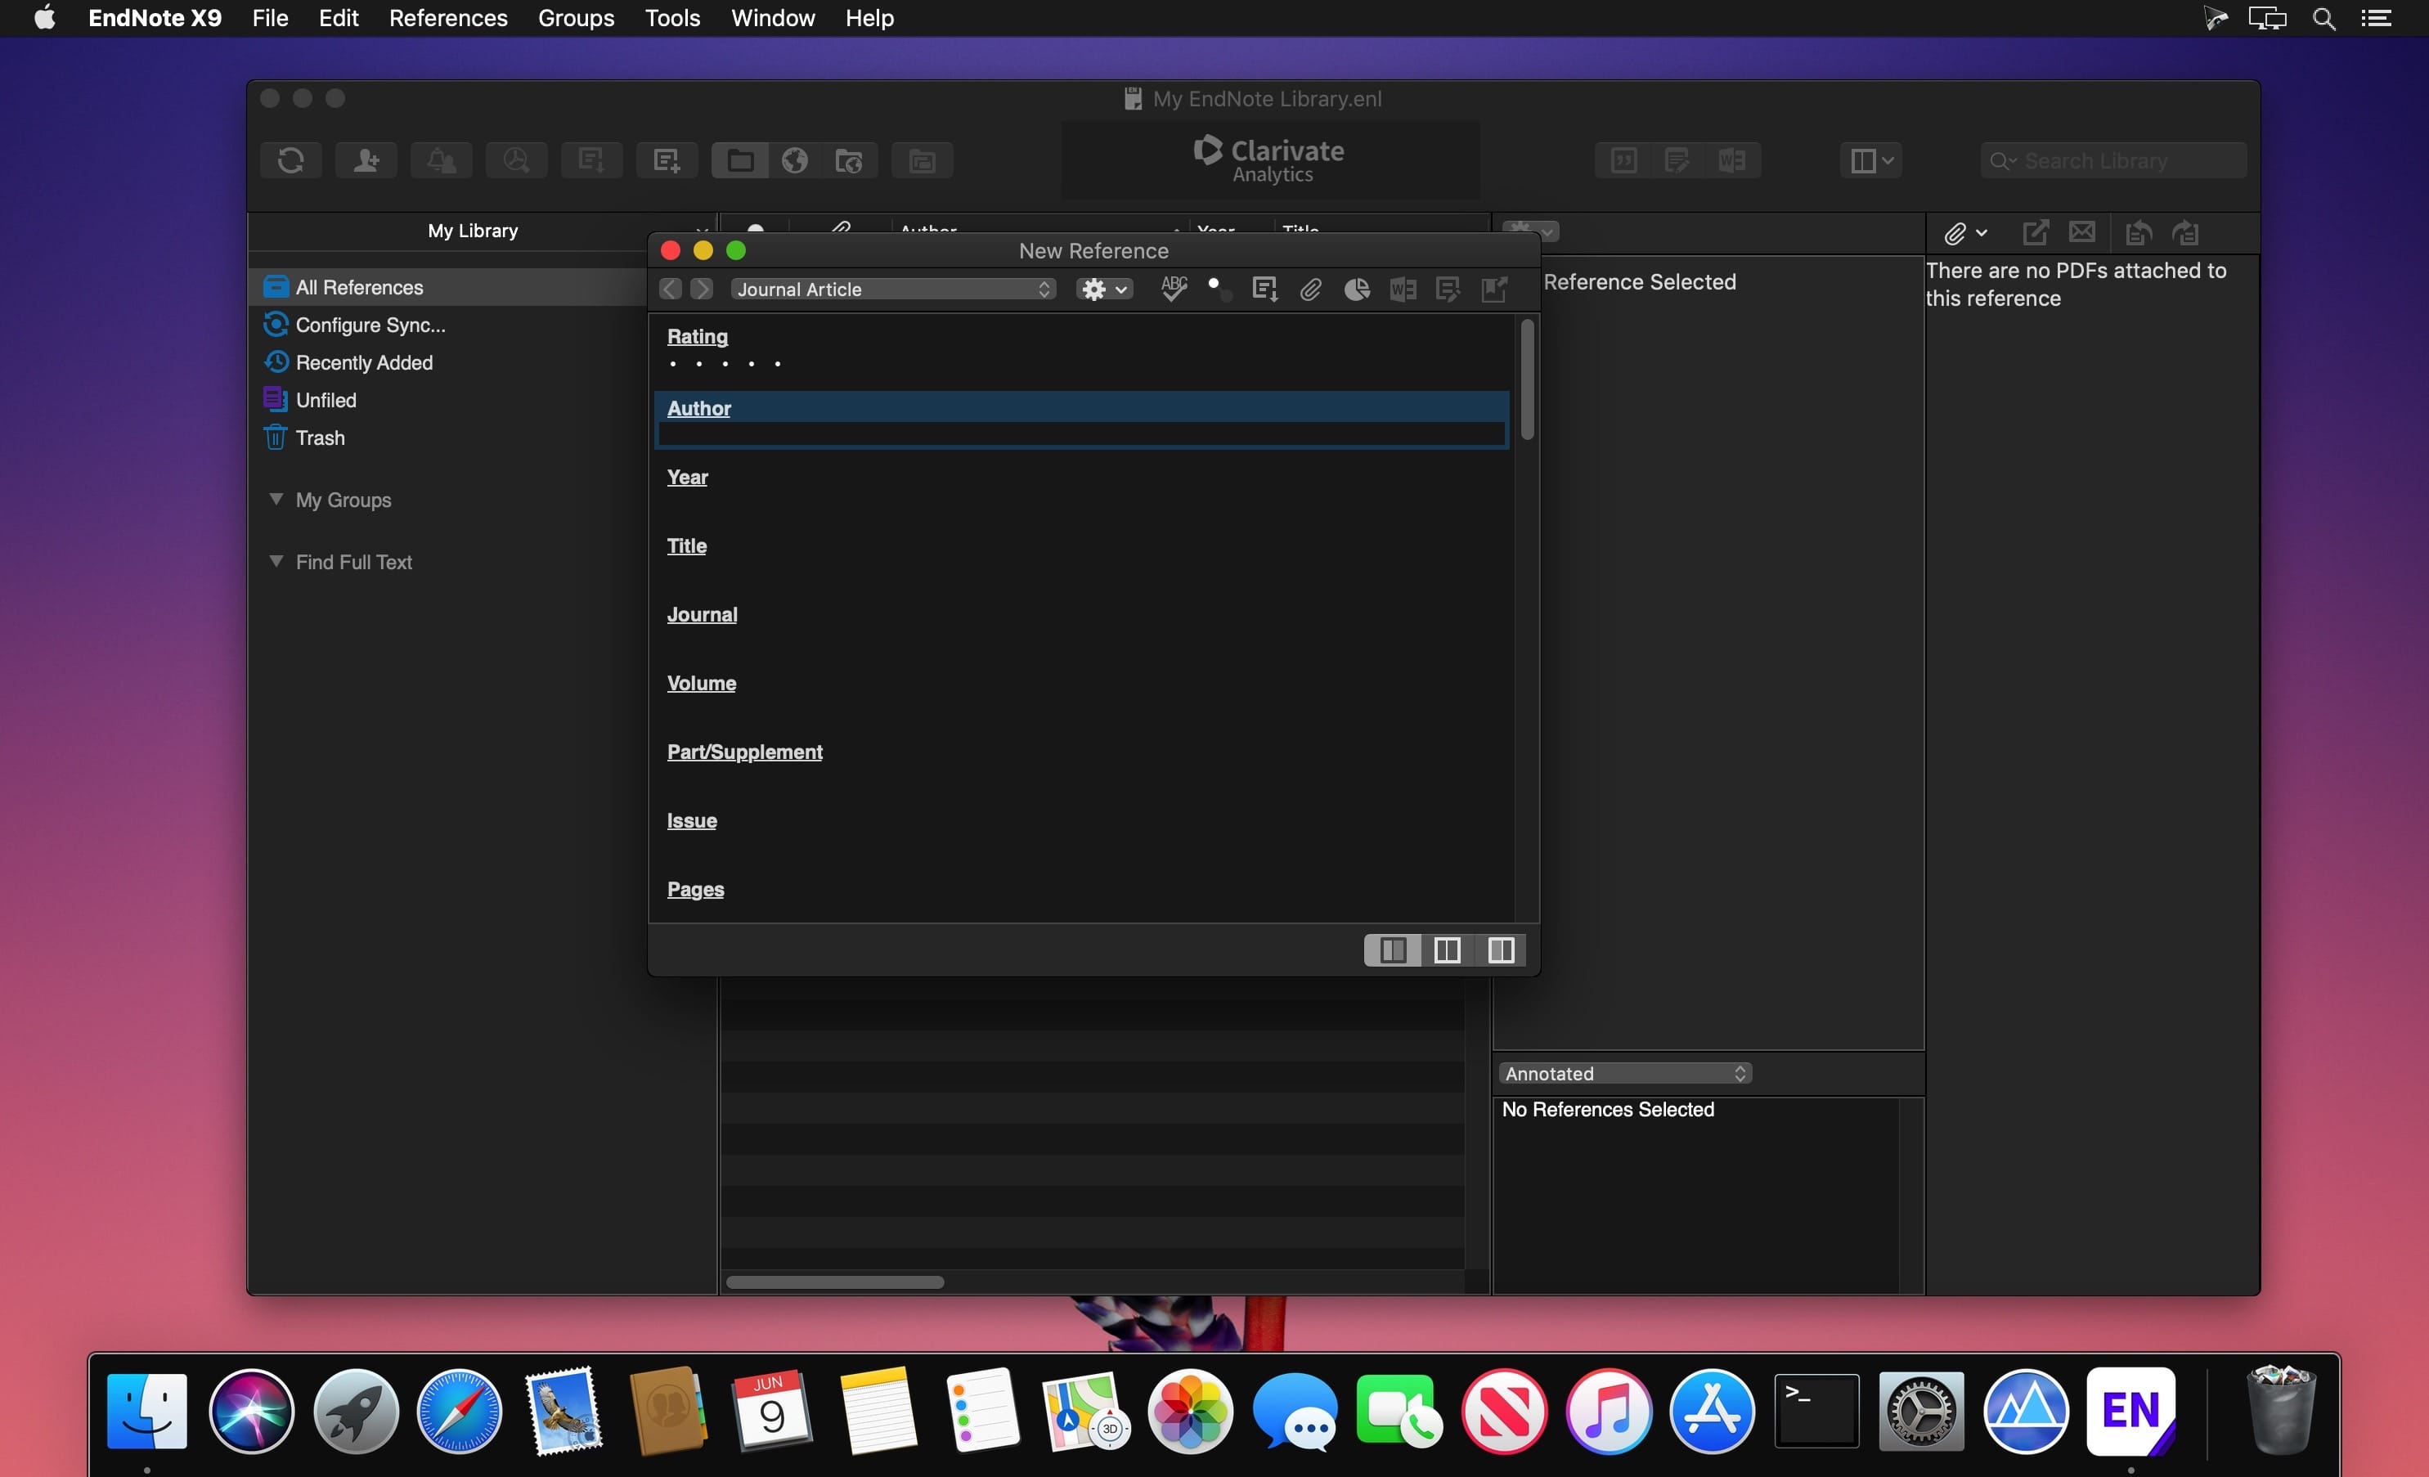Click the Open PDF externally icon
This screenshot has width=2429, height=1477.
pos(2035,233)
